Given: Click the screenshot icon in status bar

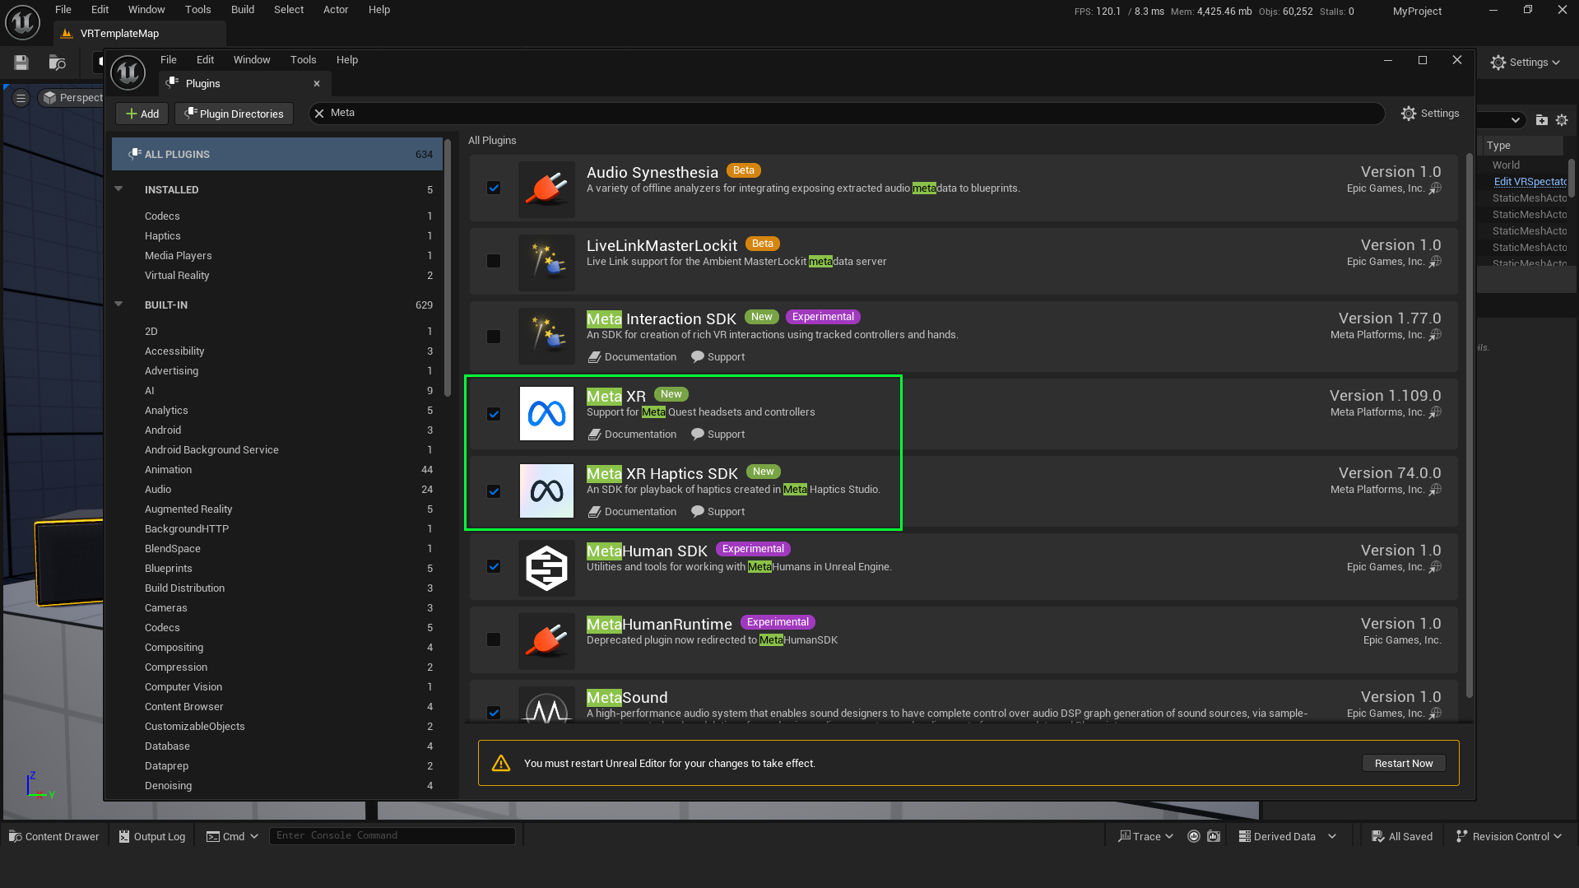Looking at the screenshot, I should tap(1214, 836).
